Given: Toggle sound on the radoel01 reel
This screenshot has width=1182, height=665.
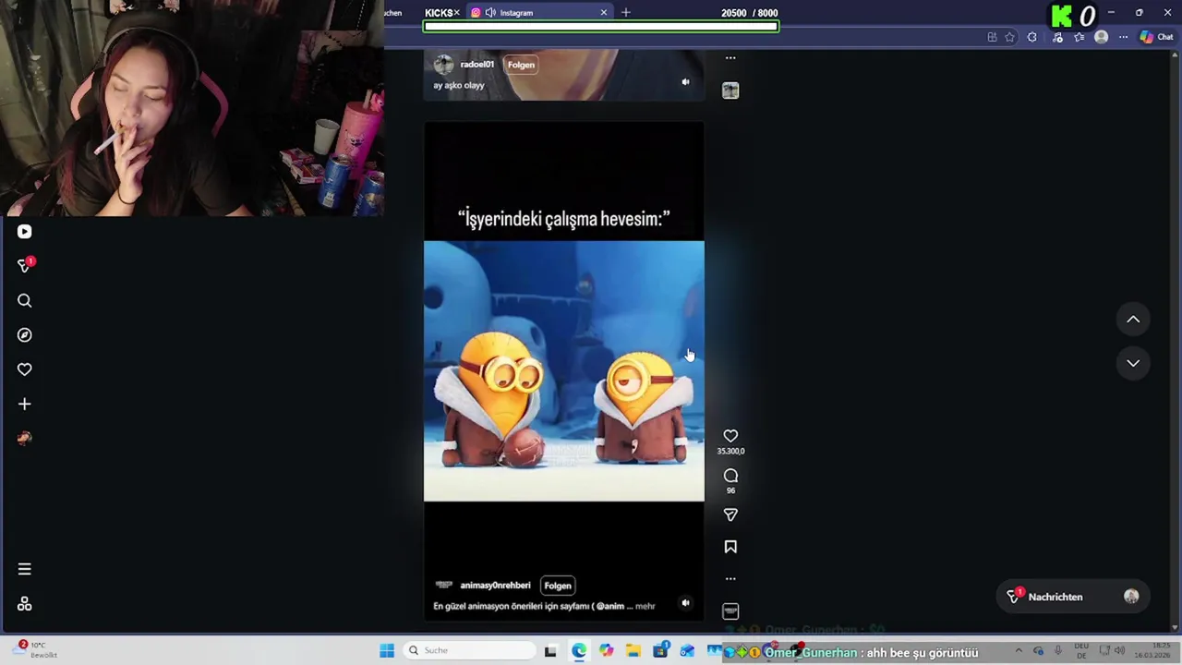Looking at the screenshot, I should (685, 82).
